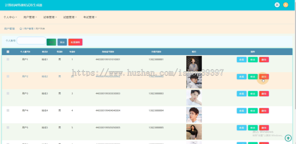296x144 pixels.
Task: Sort table by 年龄 column
Action: (x=72, y=52)
